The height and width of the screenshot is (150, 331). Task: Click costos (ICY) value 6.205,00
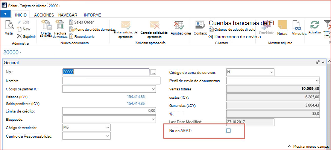[x=273, y=97]
